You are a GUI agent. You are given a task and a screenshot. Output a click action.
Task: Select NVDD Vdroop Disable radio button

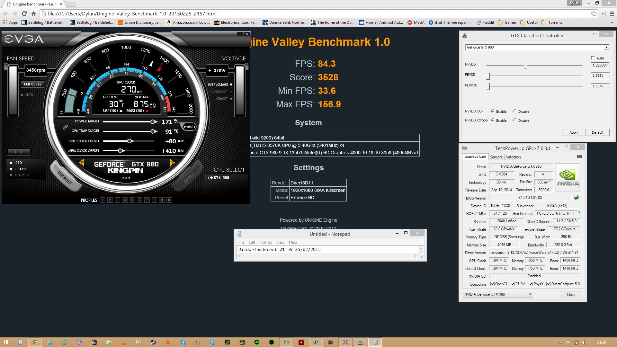click(x=515, y=120)
